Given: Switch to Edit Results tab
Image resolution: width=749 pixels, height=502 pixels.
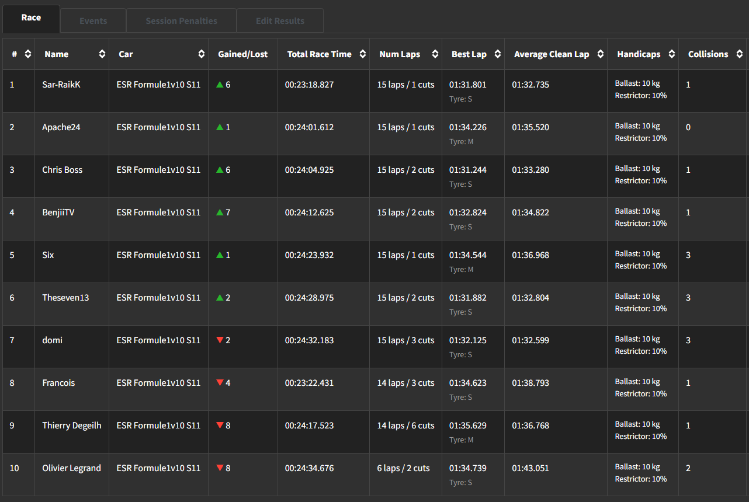Looking at the screenshot, I should tap(280, 21).
